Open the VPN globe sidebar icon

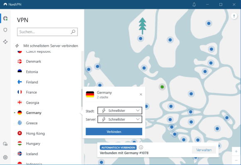tap(5, 18)
